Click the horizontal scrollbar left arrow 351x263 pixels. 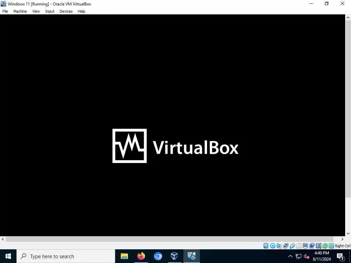click(x=3, y=239)
